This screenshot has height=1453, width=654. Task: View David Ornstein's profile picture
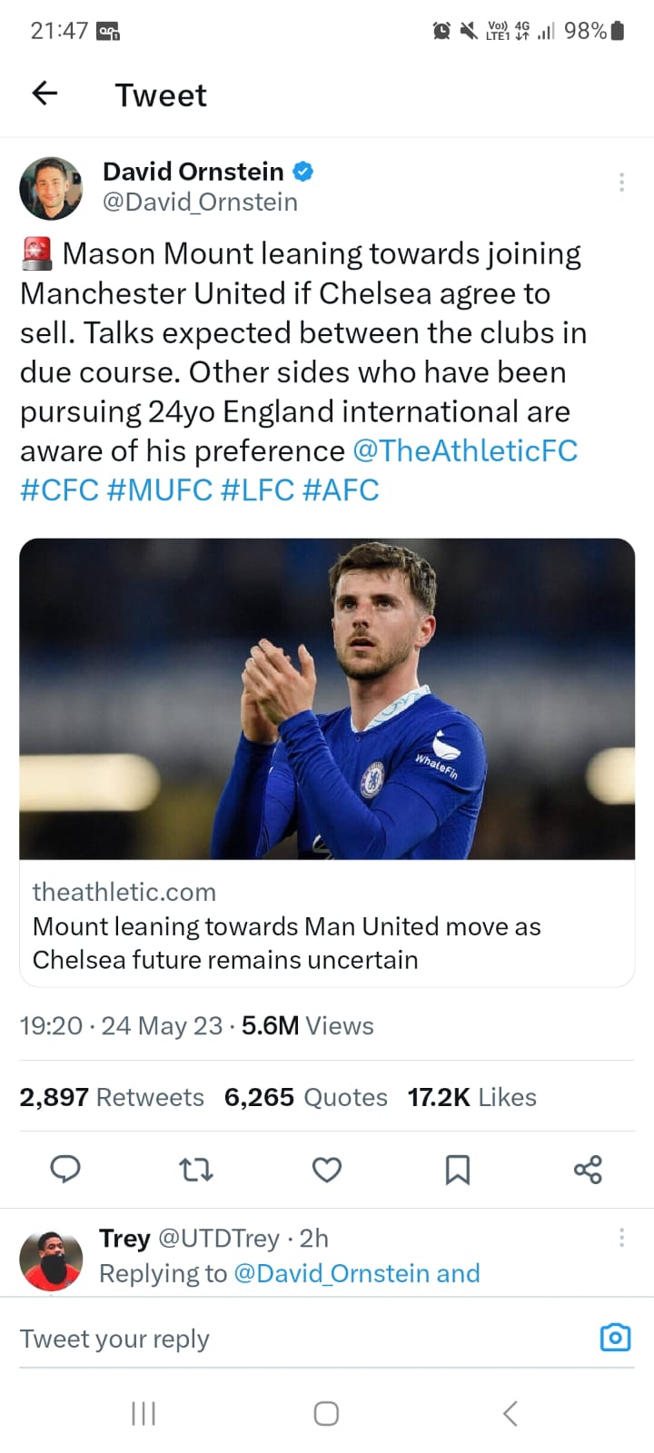click(x=51, y=188)
